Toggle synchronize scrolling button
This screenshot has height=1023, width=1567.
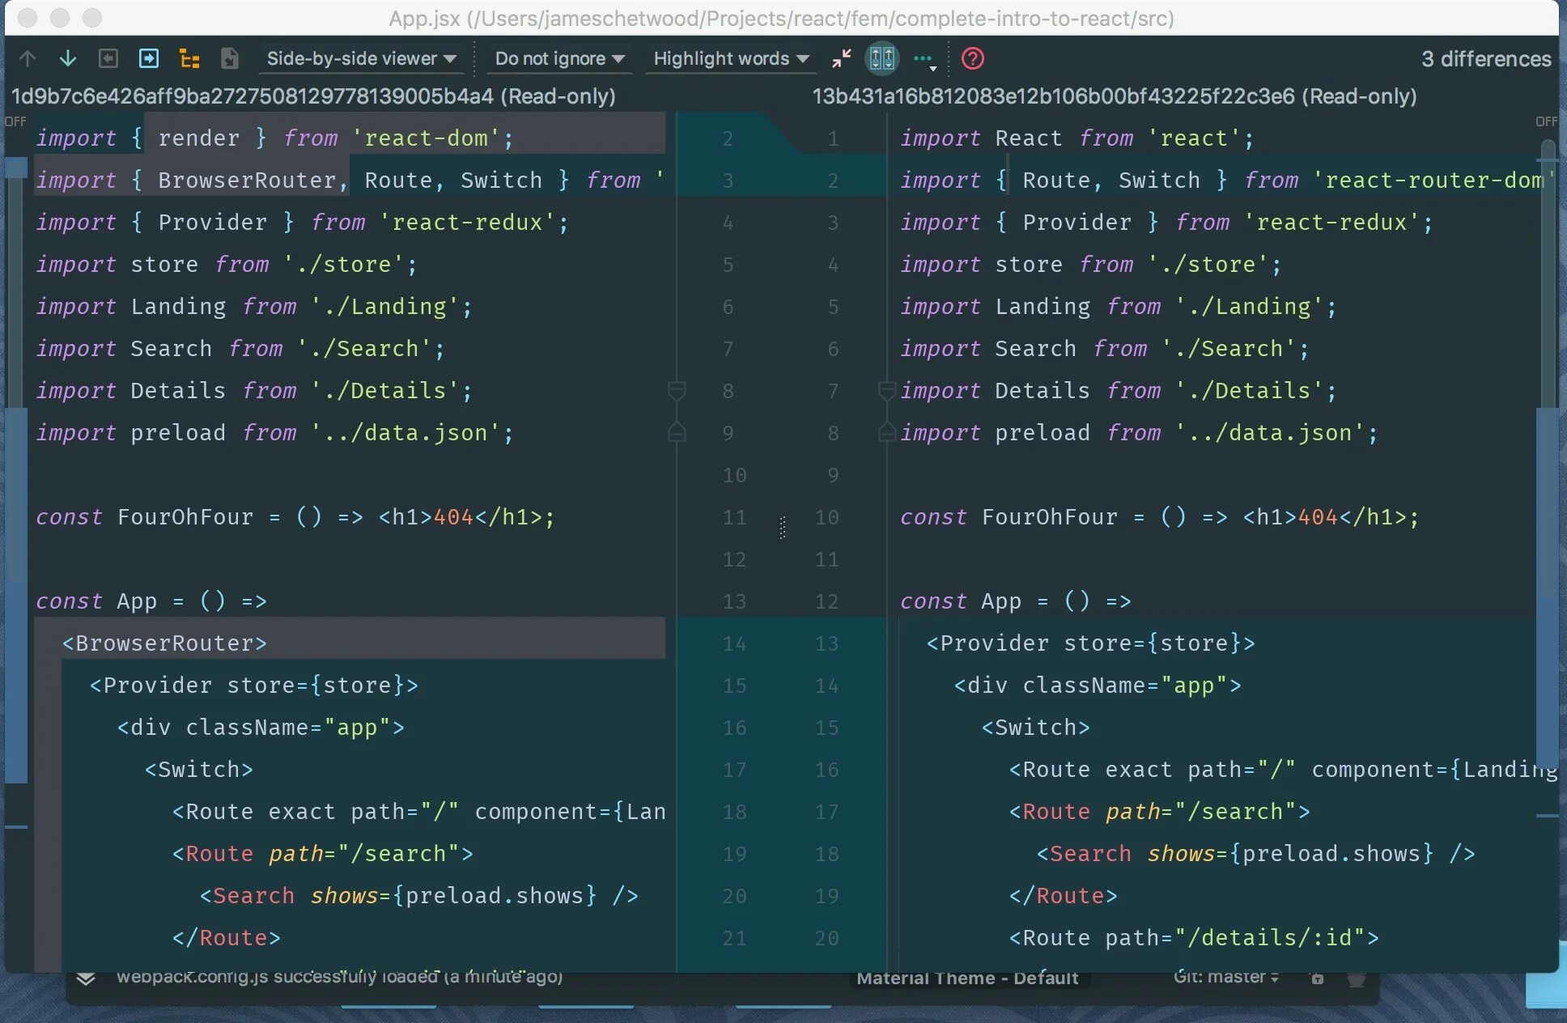(x=882, y=58)
